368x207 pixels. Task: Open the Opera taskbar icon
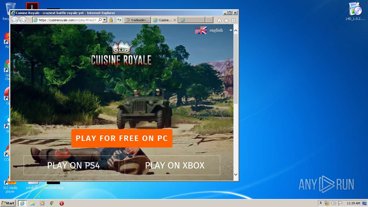coord(62,203)
